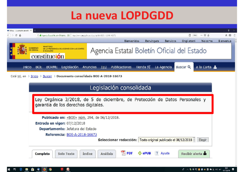This screenshot has height=172, width=244.
Task: Reload the page with the refresh icon
Action: coord(16,35)
